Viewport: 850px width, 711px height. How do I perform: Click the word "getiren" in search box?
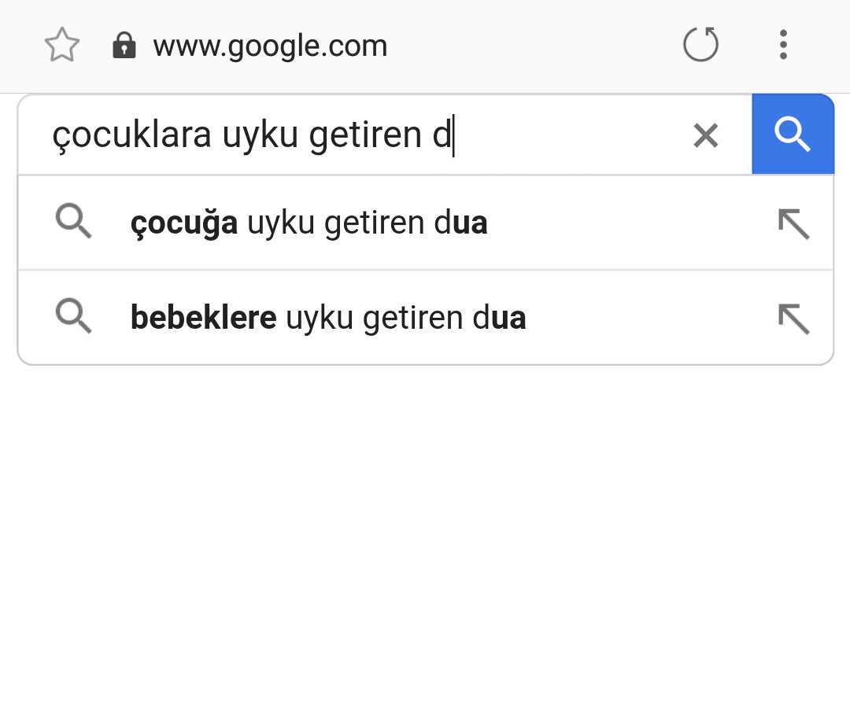pyautogui.click(x=365, y=135)
